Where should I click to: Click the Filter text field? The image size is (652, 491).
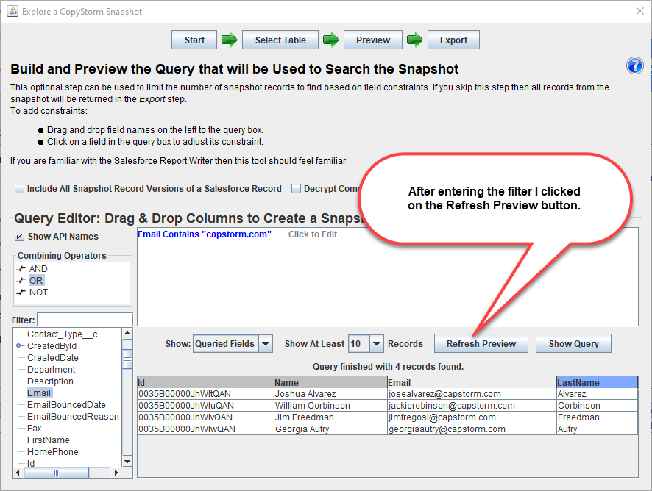coord(85,320)
